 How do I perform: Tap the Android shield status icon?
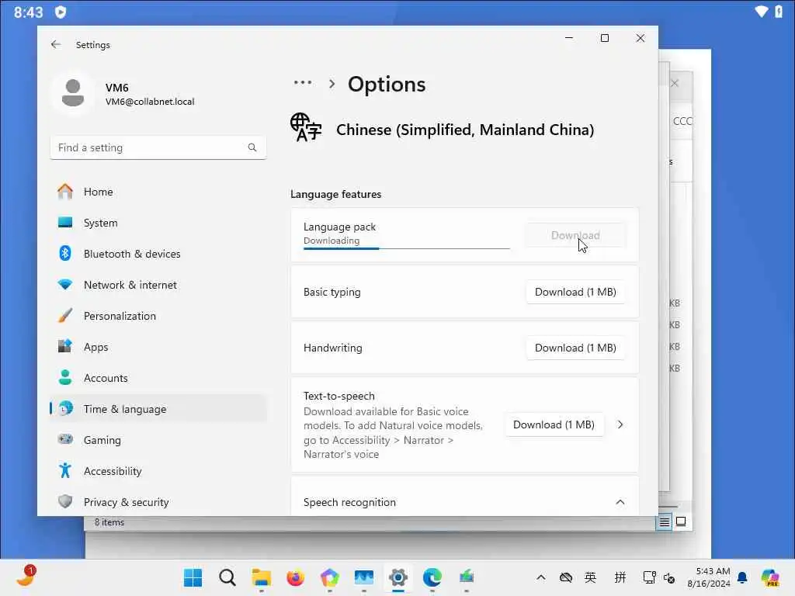(x=61, y=12)
